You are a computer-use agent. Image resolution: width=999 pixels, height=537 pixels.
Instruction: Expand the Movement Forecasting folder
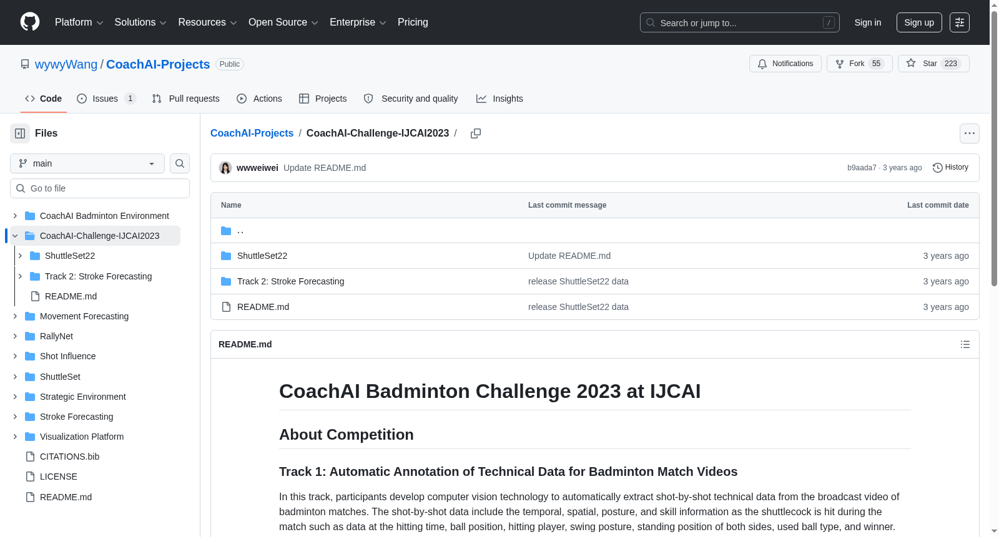(15, 316)
